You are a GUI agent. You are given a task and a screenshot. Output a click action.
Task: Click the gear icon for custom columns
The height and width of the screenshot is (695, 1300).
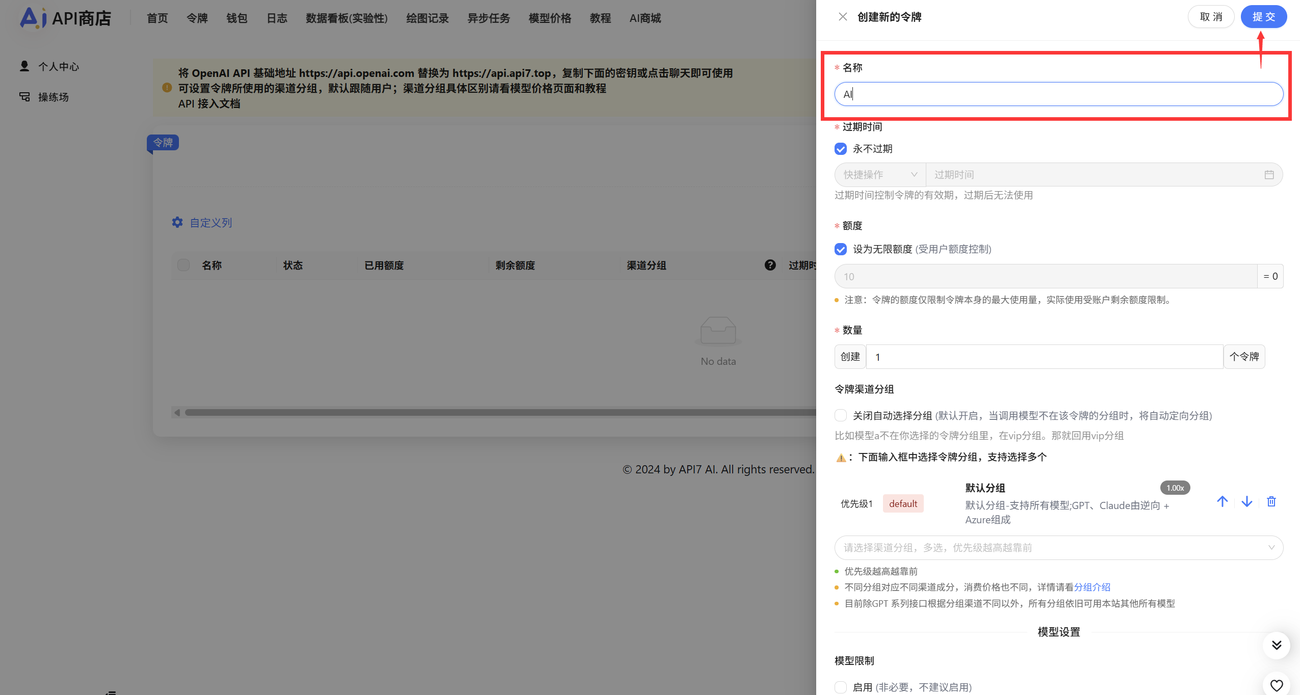177,223
